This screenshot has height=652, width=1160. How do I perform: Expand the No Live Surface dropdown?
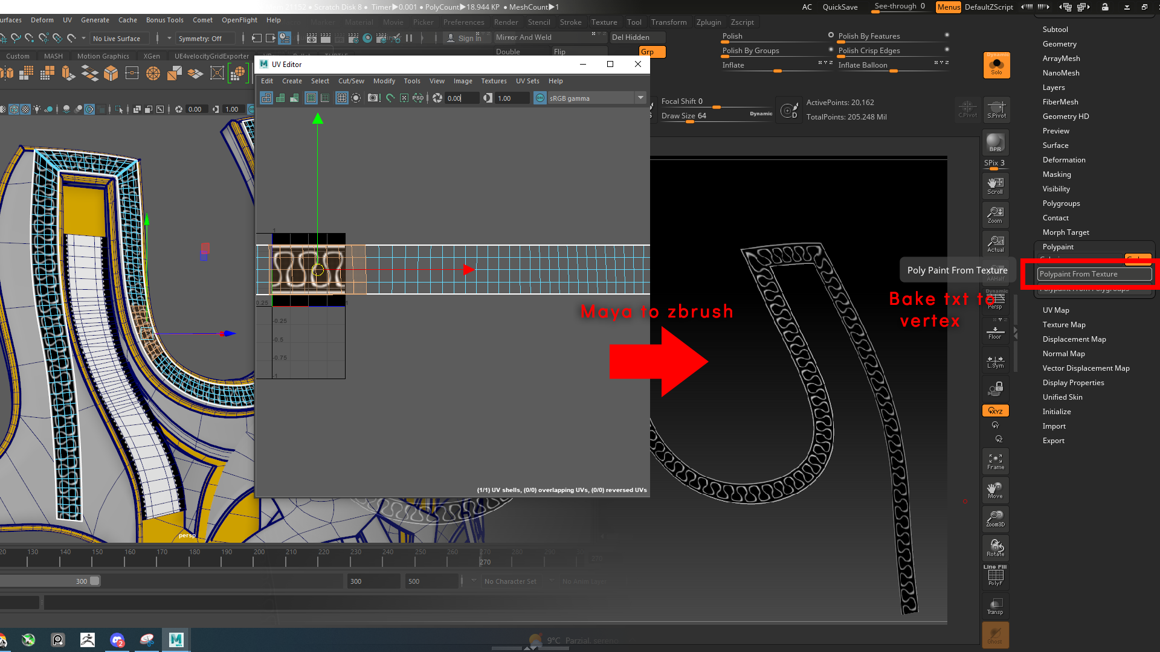coord(120,39)
